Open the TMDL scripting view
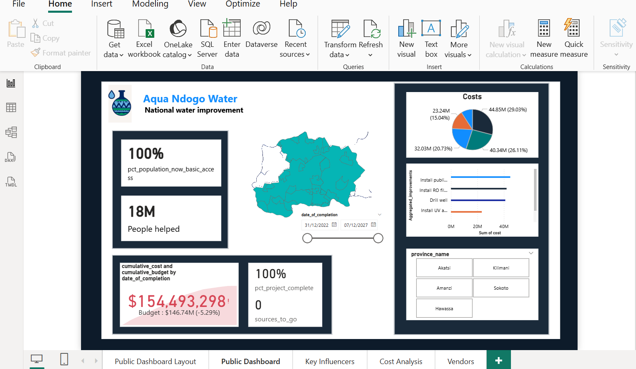Viewport: 636px width, 369px height. click(x=10, y=182)
